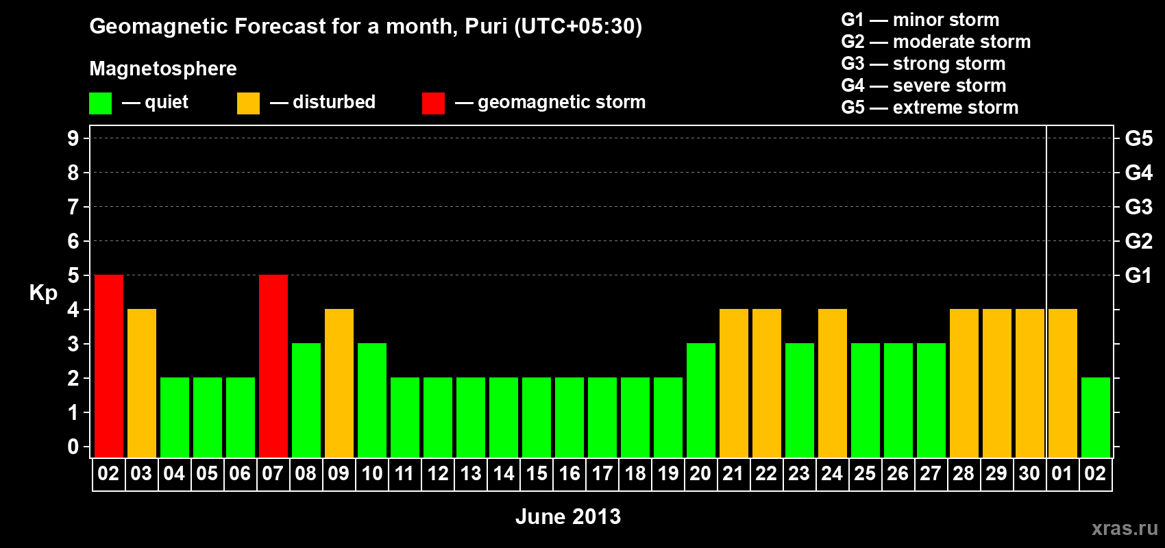
Task: Click the 'G3 — strong storm' legend line
Action: 923,64
